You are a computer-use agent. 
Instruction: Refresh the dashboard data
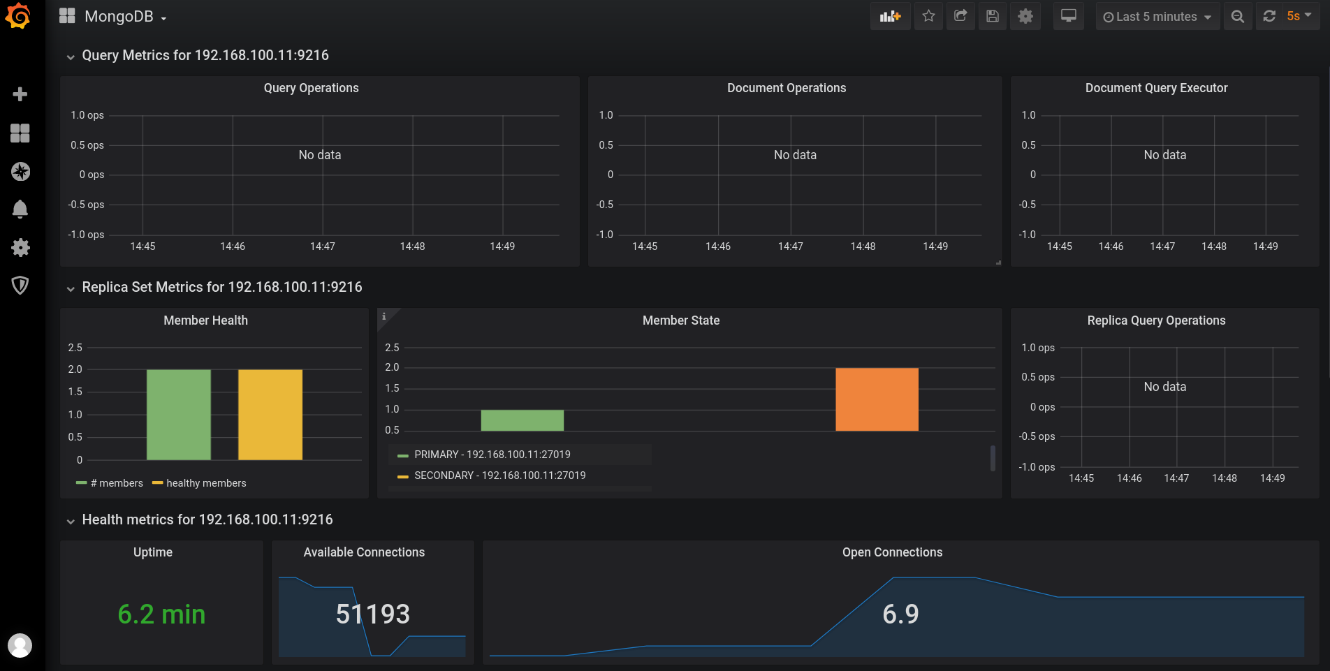[1269, 16]
